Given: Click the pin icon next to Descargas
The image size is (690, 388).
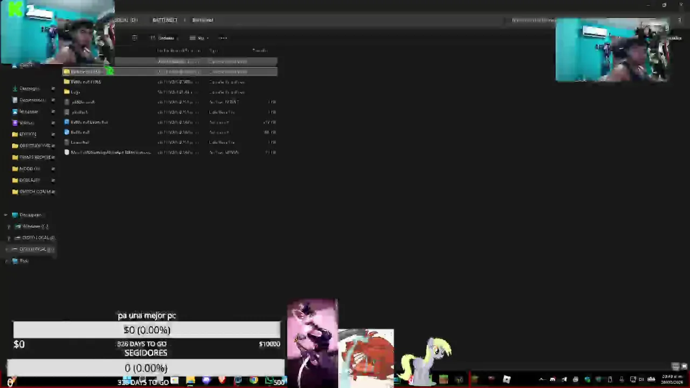Looking at the screenshot, I should tap(53, 88).
